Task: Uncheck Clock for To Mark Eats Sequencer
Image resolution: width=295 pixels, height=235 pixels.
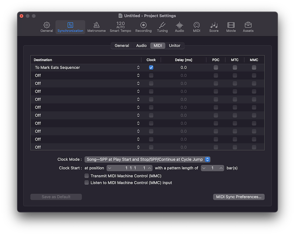Action: point(151,68)
